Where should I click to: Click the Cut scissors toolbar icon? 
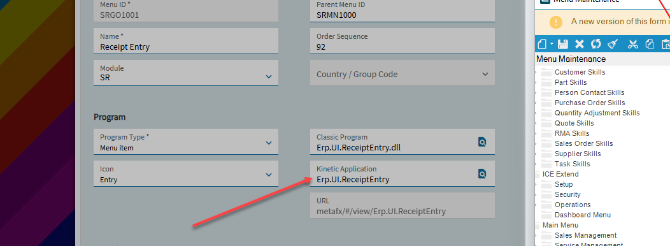(x=633, y=44)
